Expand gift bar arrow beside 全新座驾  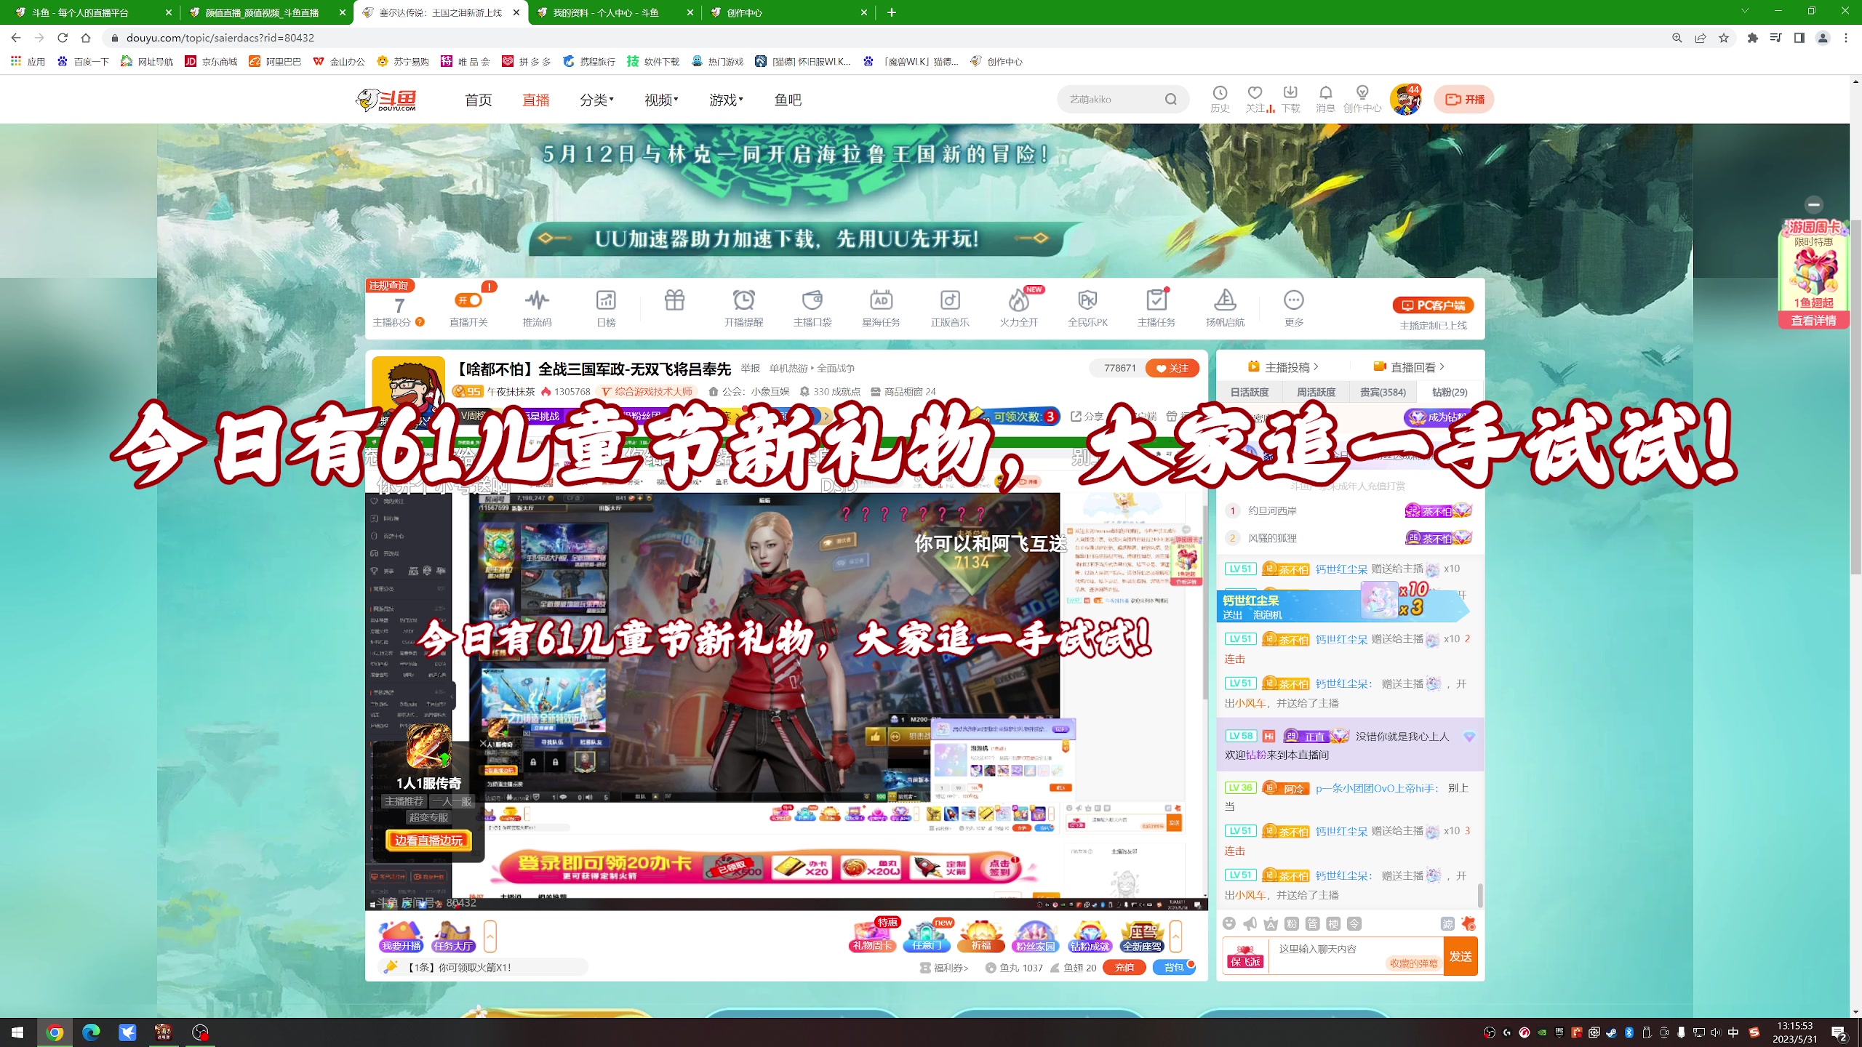[x=1175, y=936]
